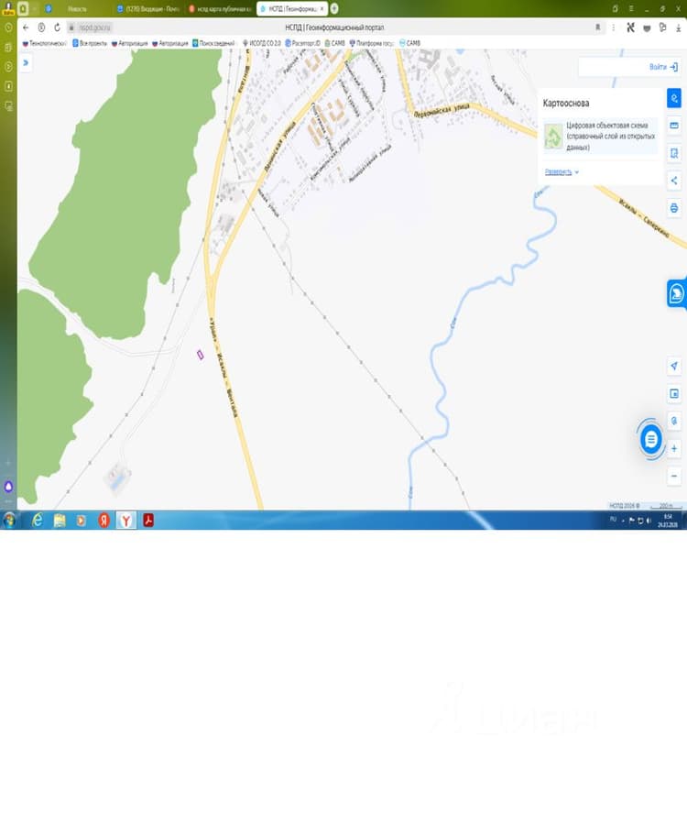The height and width of the screenshot is (834, 687).
Task: Zoom out with the minus button
Action: point(673,476)
